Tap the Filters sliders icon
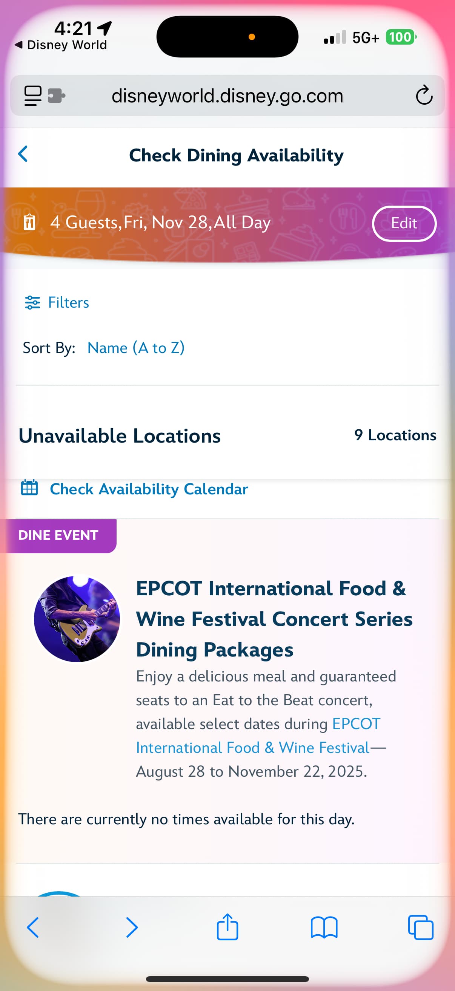Viewport: 455px width, 991px height. pyautogui.click(x=32, y=303)
